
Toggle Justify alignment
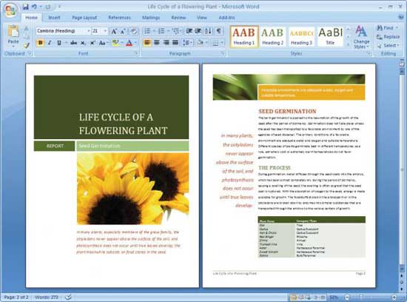coord(175,42)
